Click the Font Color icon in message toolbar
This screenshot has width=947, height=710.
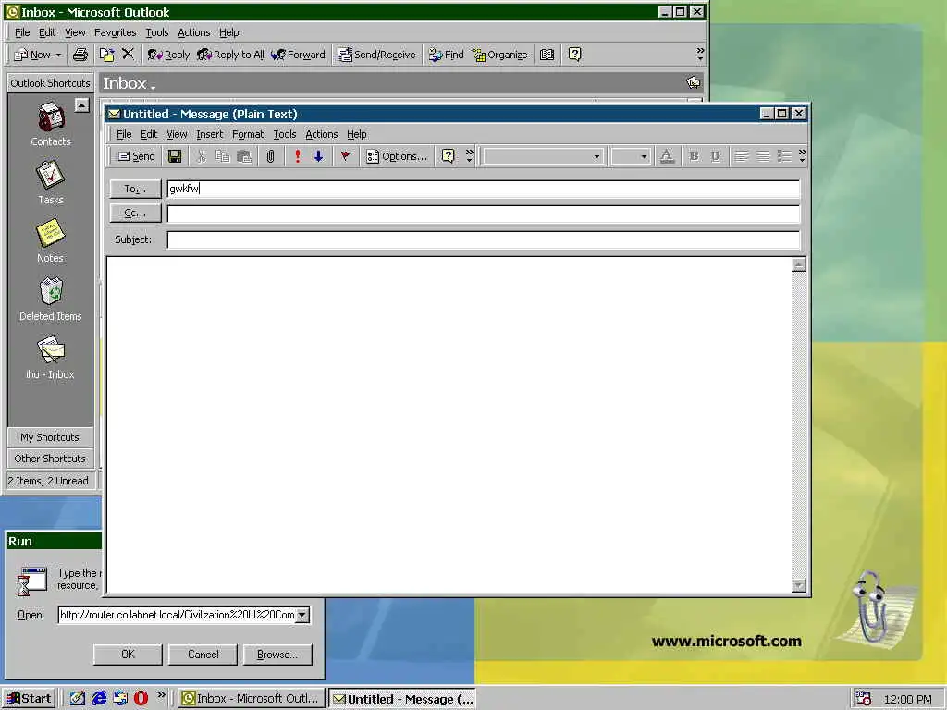[667, 156]
